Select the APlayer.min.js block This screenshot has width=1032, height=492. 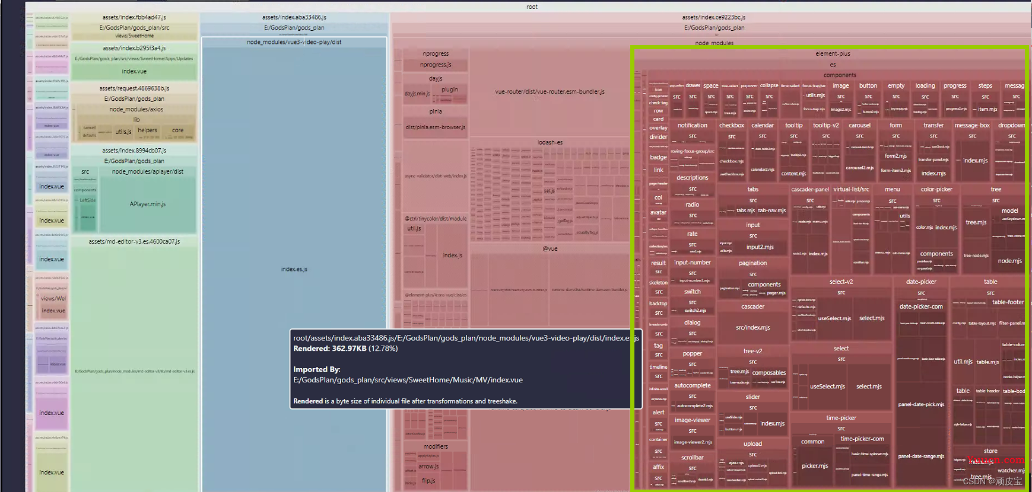tap(148, 204)
